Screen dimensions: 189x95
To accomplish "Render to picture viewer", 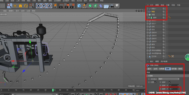I will [x=67, y=6].
